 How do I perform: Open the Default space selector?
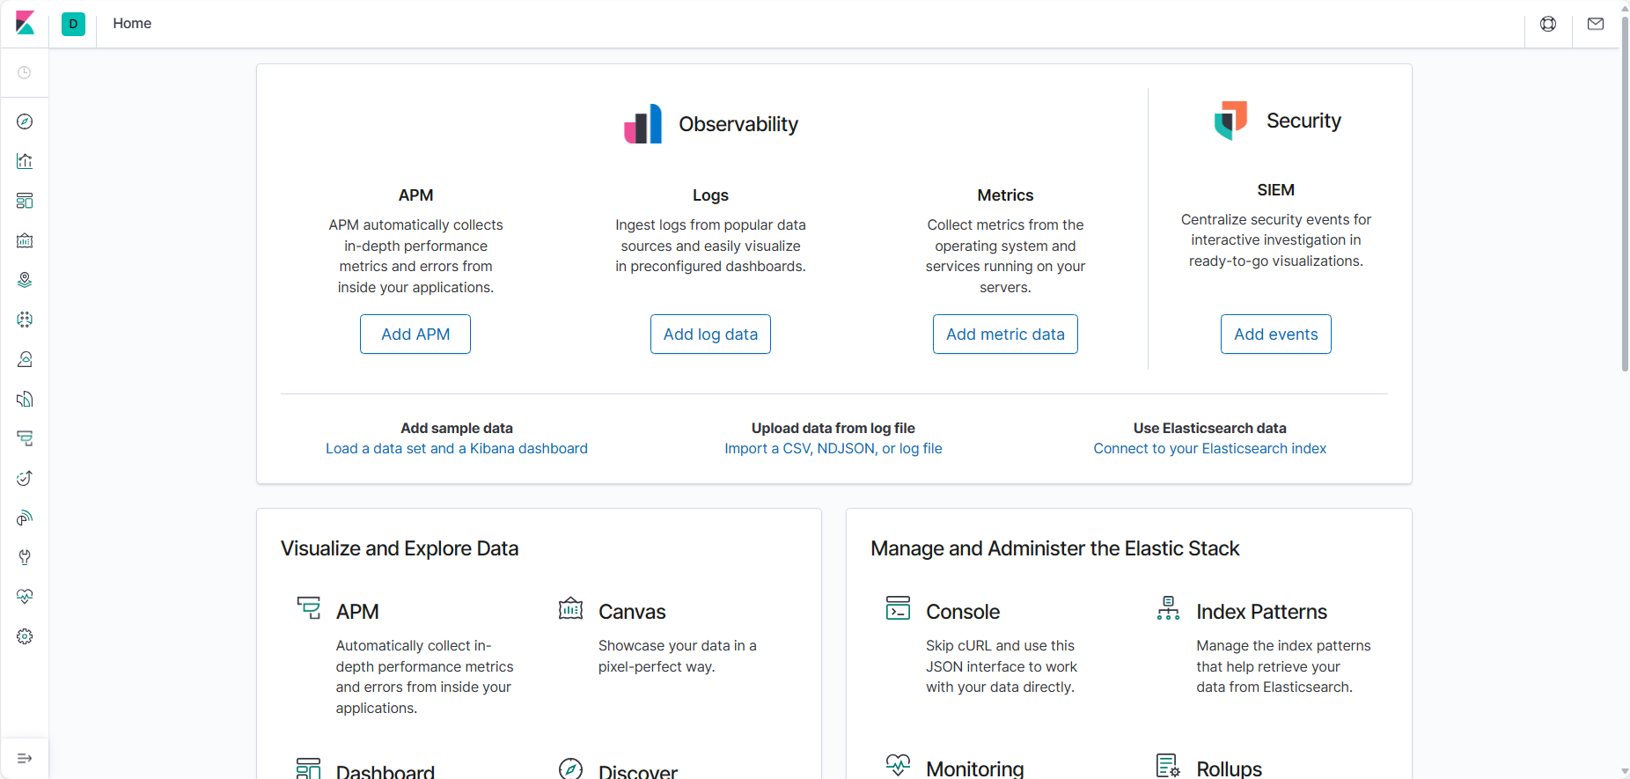coord(74,24)
